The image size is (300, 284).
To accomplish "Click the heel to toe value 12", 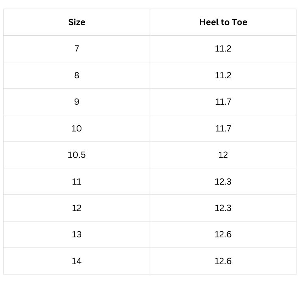I will coord(223,155).
